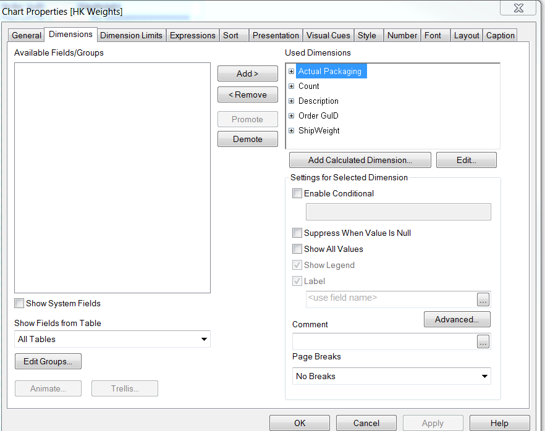Screen dimensions: 545x431
Task: Go to the Presentation tab
Action: 276,35
